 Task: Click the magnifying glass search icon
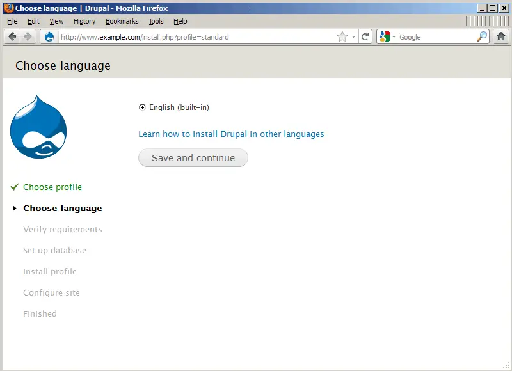(482, 36)
